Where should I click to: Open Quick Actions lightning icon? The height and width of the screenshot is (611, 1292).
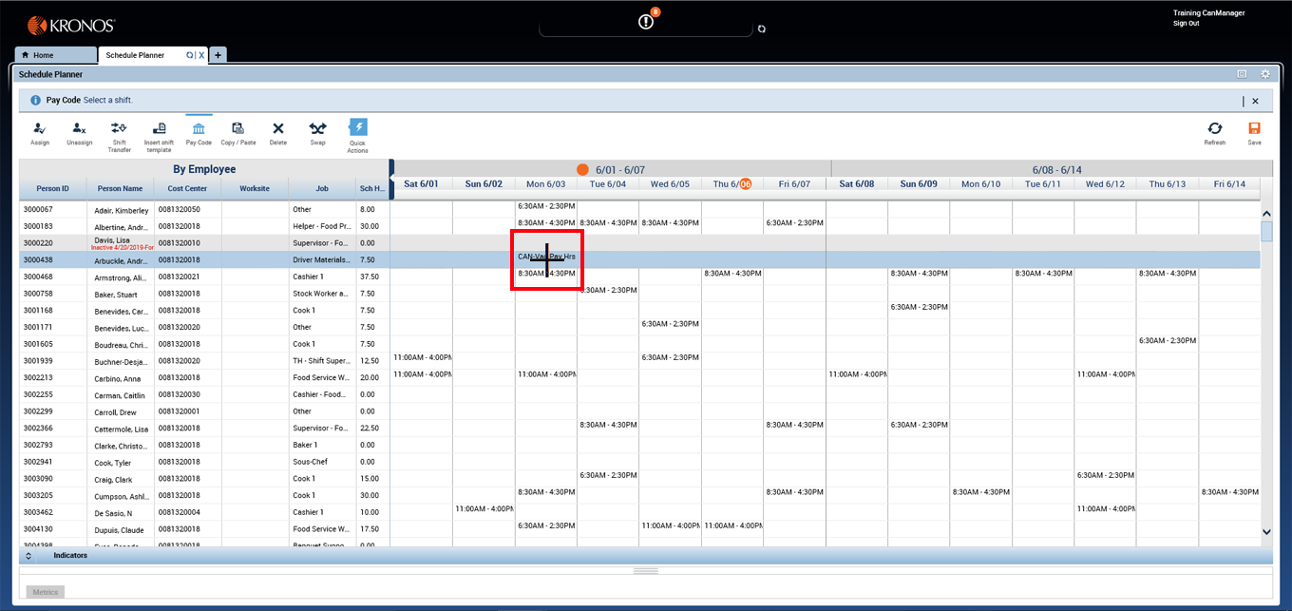357,130
